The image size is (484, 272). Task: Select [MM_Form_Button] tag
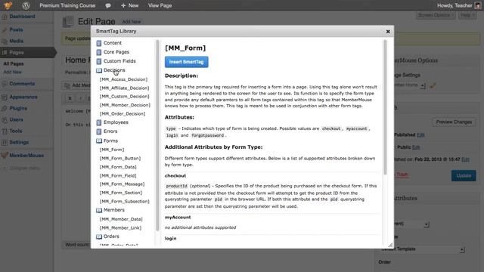click(x=119, y=158)
